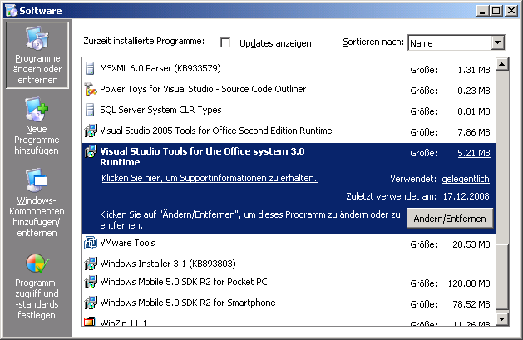Click the 5.21 MB size link
This screenshot has height=340, width=523.
474,153
